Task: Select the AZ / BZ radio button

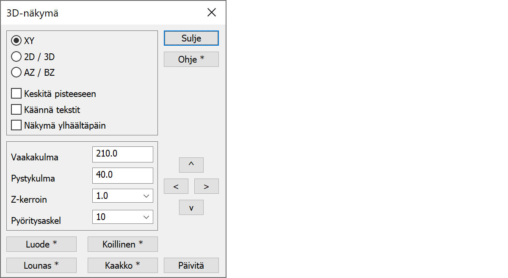Action: click(17, 73)
